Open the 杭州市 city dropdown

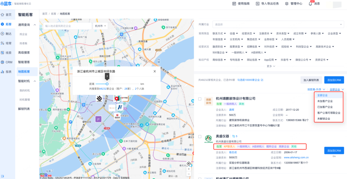[100, 26]
